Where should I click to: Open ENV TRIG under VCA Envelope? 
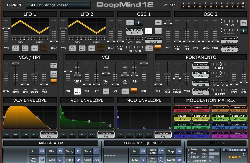point(49,134)
